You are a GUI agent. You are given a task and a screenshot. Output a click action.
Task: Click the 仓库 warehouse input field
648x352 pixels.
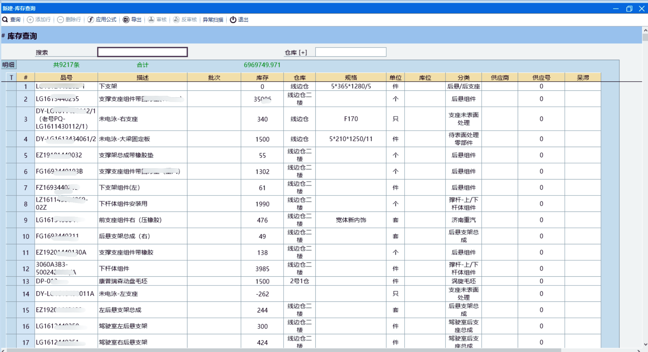point(350,52)
